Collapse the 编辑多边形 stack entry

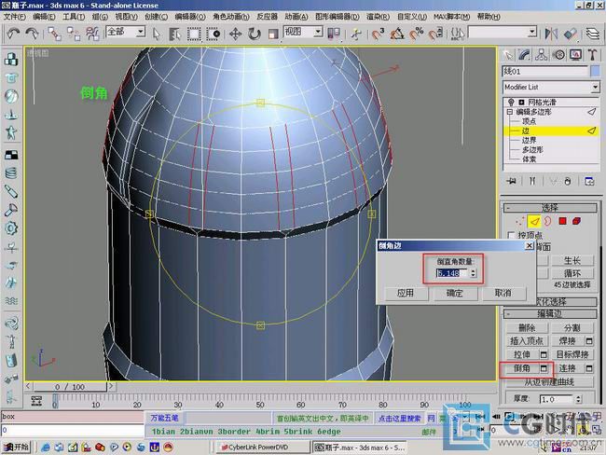(x=509, y=112)
